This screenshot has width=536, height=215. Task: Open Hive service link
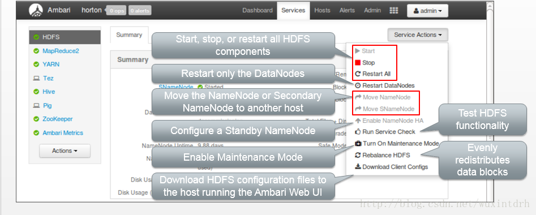pos(49,92)
